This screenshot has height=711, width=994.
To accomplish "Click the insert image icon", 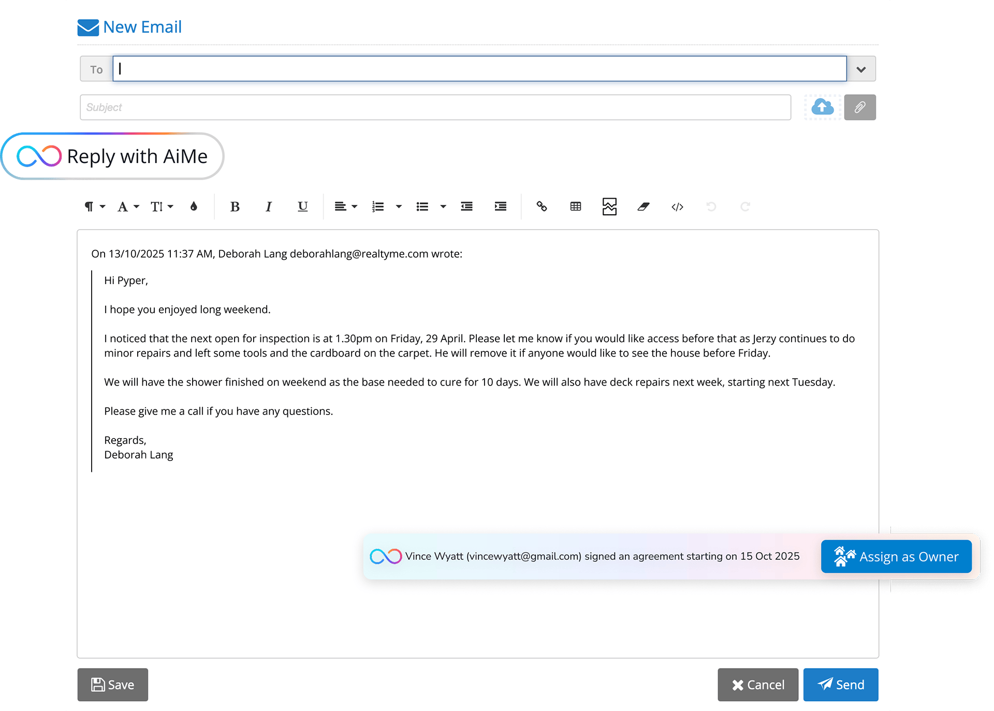I will (x=609, y=206).
